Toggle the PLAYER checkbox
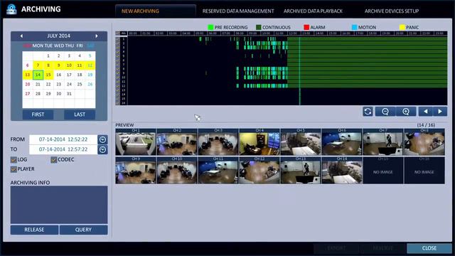Viewport: 455px width, 256px height. pos(14,169)
